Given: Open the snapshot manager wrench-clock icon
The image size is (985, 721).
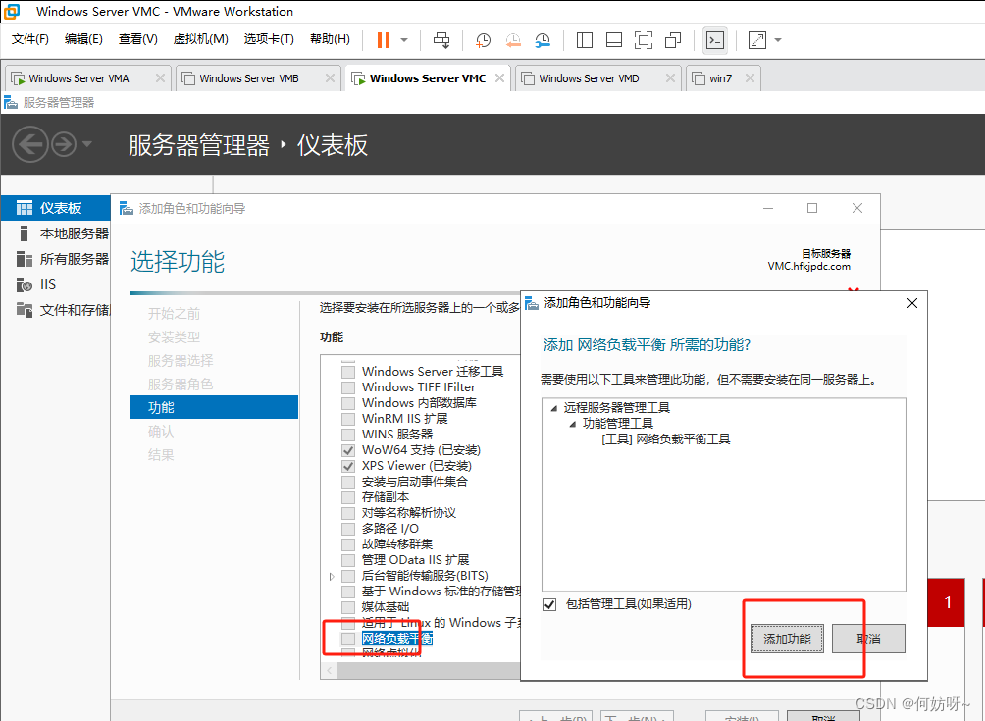Looking at the screenshot, I should (543, 40).
